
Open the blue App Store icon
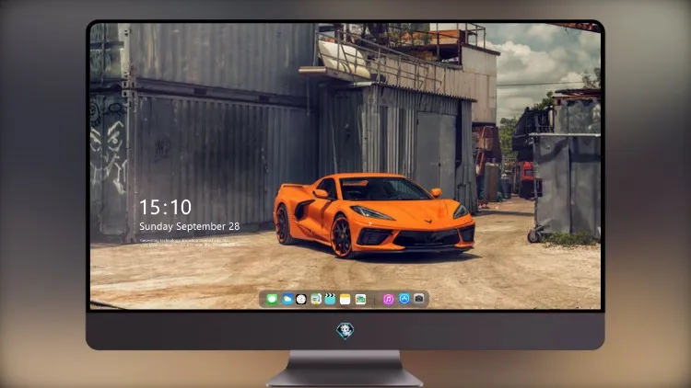pos(404,299)
